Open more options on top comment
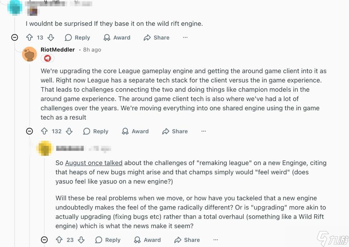The width and height of the screenshot is (349, 247). pos(185,37)
